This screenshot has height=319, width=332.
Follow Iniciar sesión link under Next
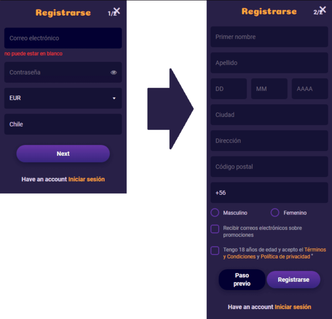click(86, 179)
